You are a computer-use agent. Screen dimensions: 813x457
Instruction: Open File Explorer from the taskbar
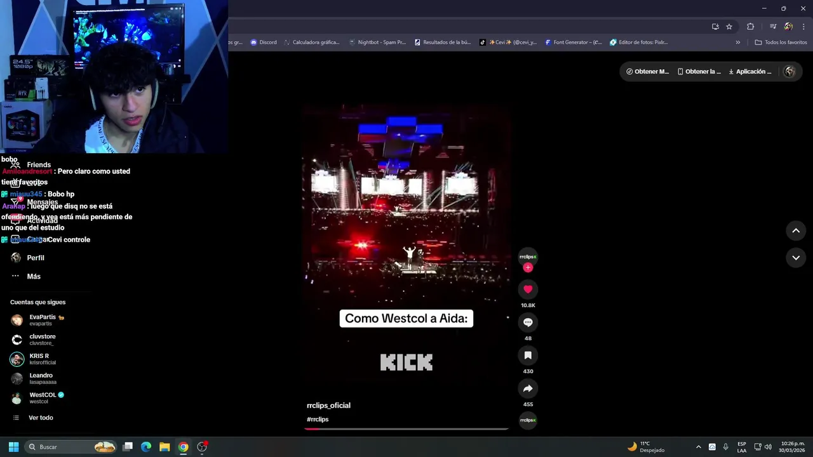[x=165, y=447]
